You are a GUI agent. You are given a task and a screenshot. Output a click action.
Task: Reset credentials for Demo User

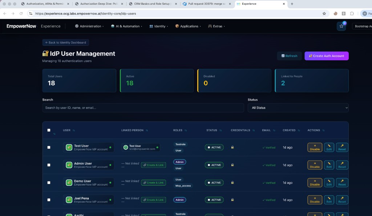(342, 183)
